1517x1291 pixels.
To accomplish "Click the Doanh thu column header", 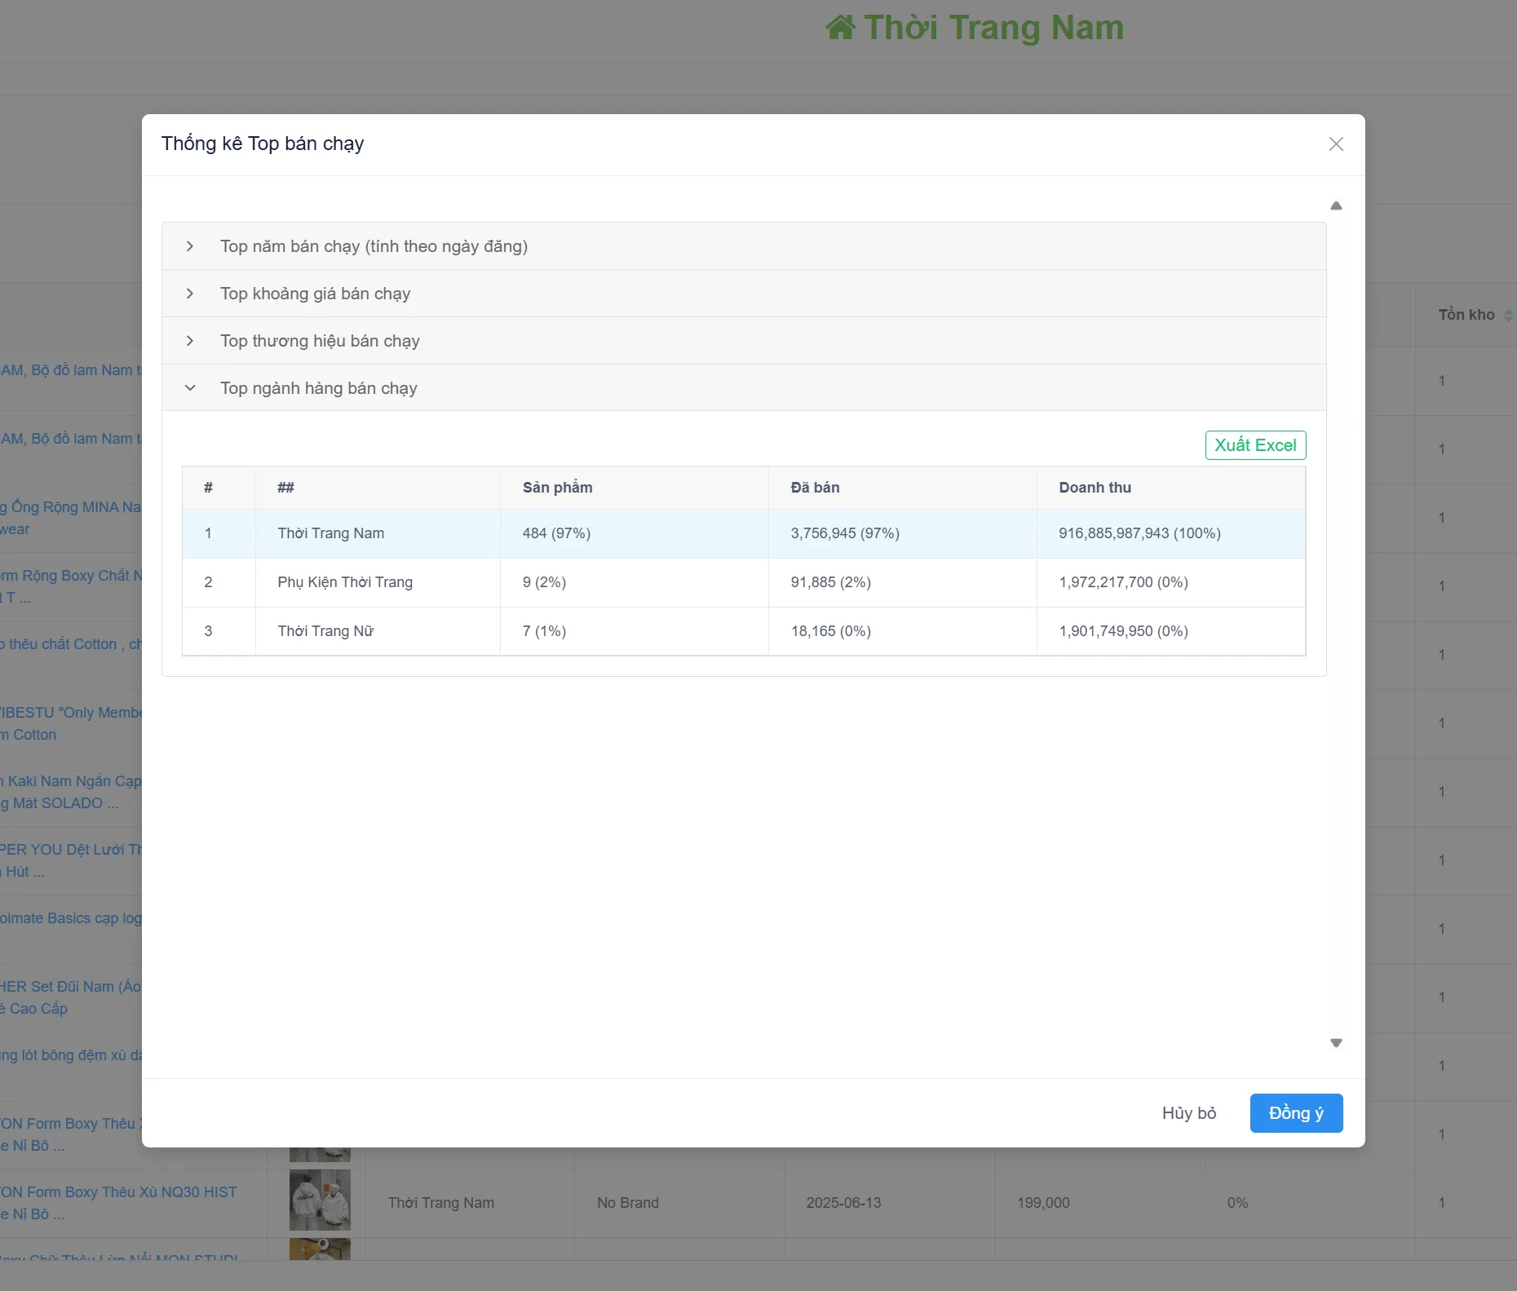I will coord(1095,488).
